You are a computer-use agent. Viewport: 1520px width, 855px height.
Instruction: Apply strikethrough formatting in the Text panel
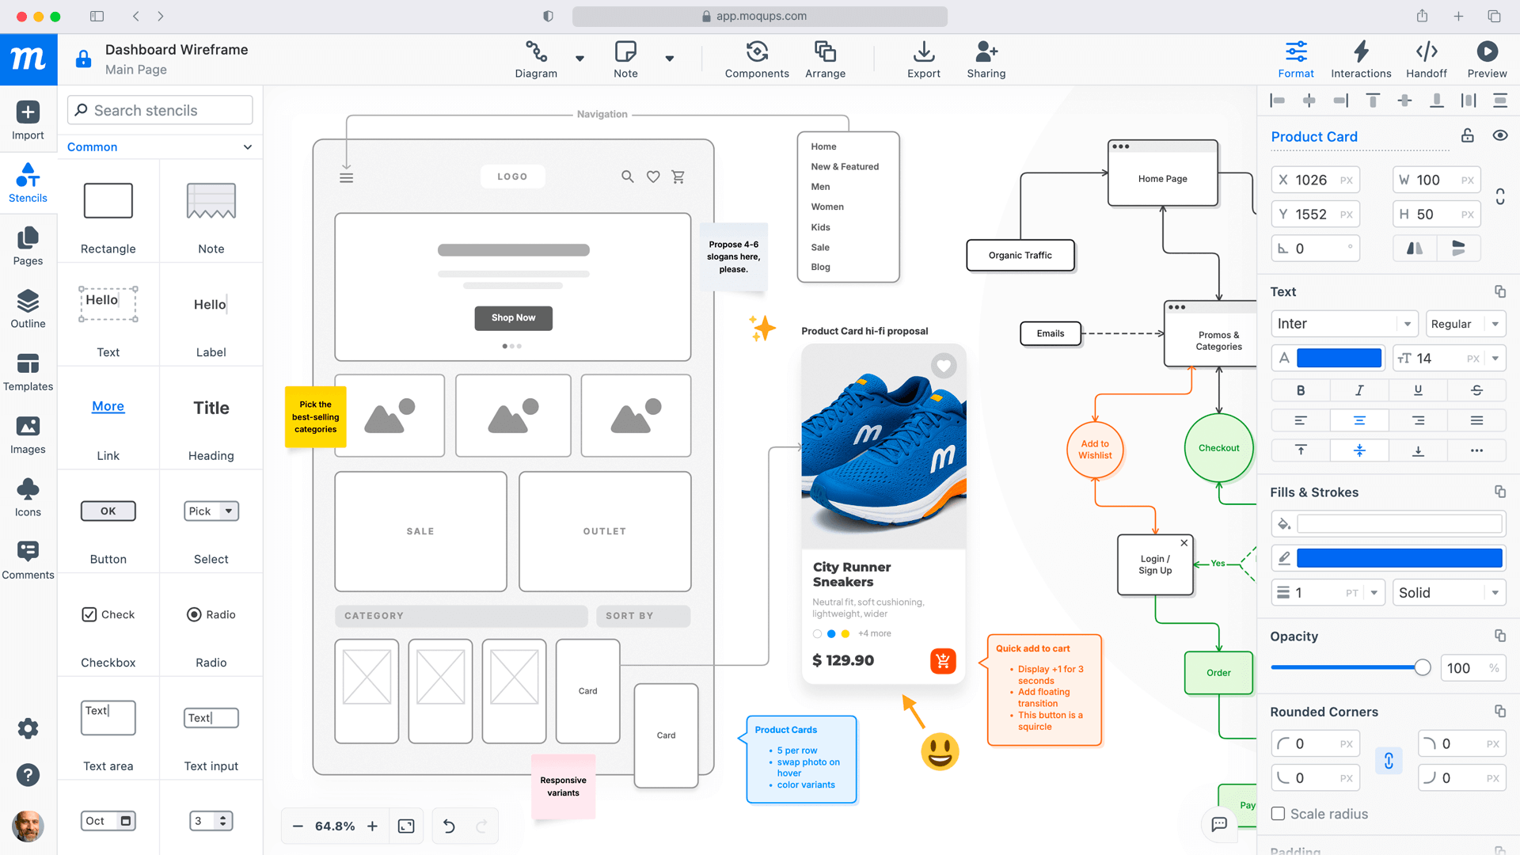[1476, 389]
